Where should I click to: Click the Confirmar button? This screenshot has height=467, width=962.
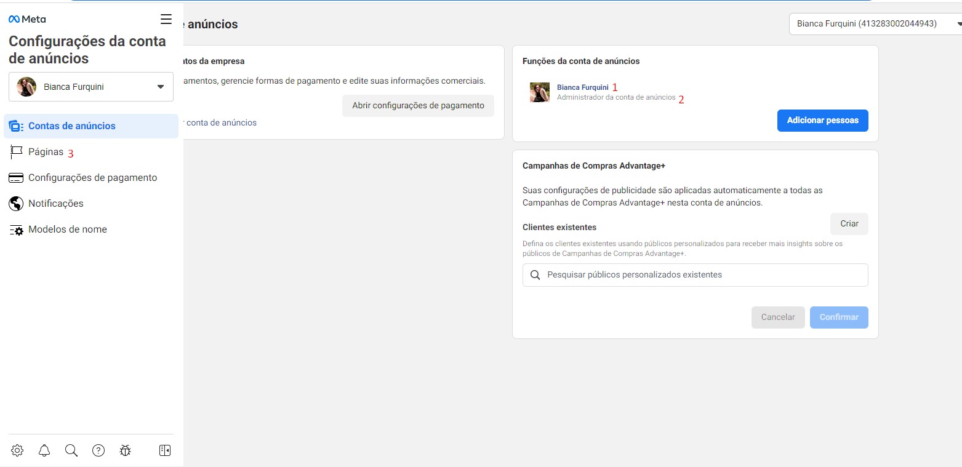tap(839, 317)
